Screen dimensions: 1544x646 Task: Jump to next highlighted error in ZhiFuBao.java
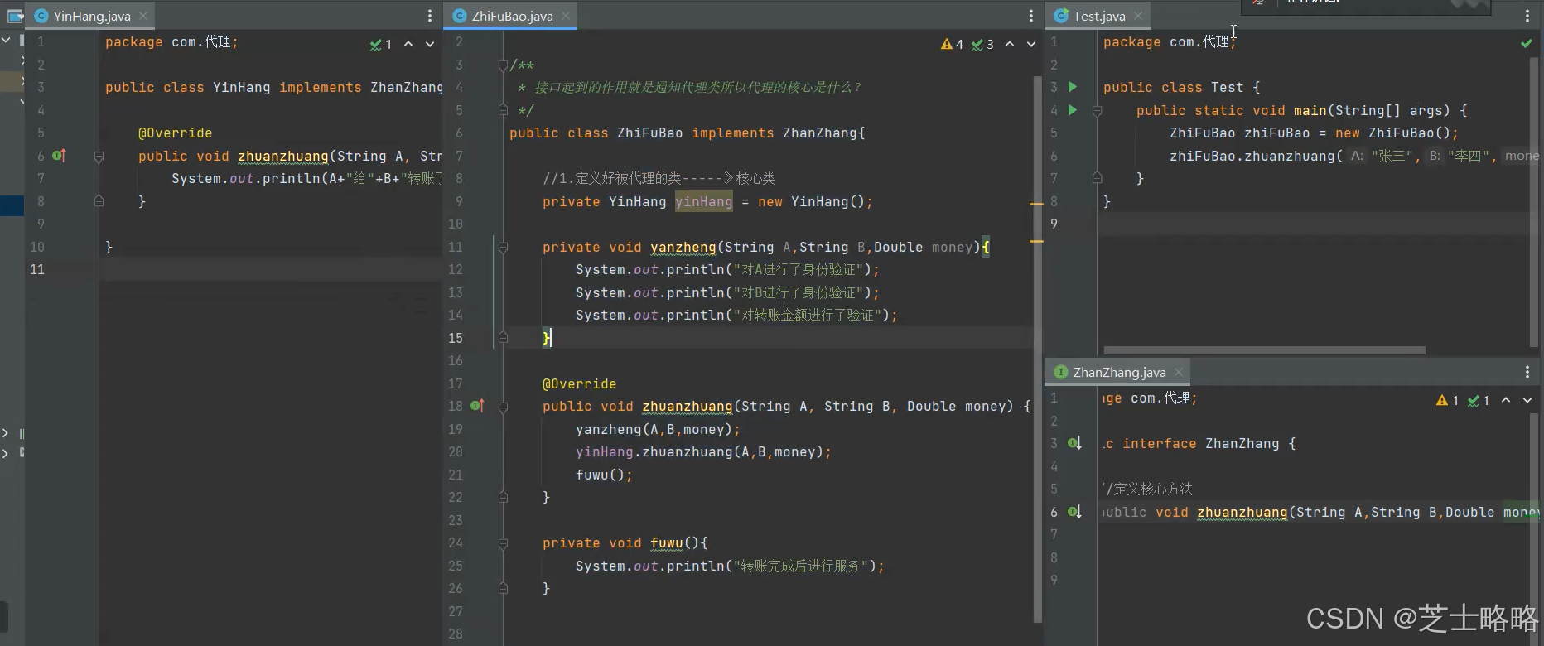pyautogui.click(x=1030, y=44)
